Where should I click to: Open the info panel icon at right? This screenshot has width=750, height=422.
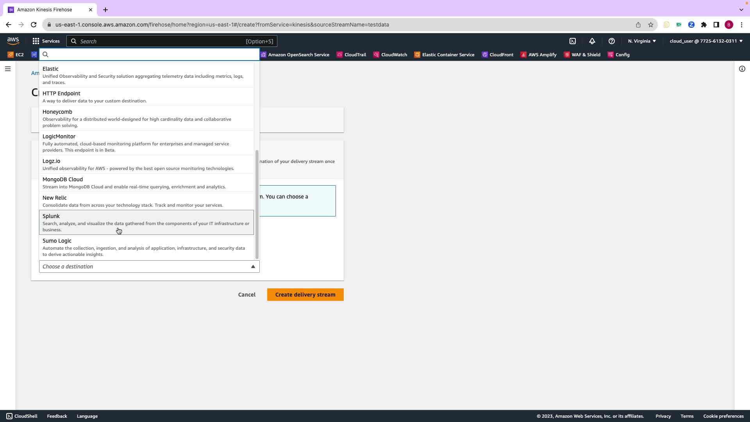(742, 69)
